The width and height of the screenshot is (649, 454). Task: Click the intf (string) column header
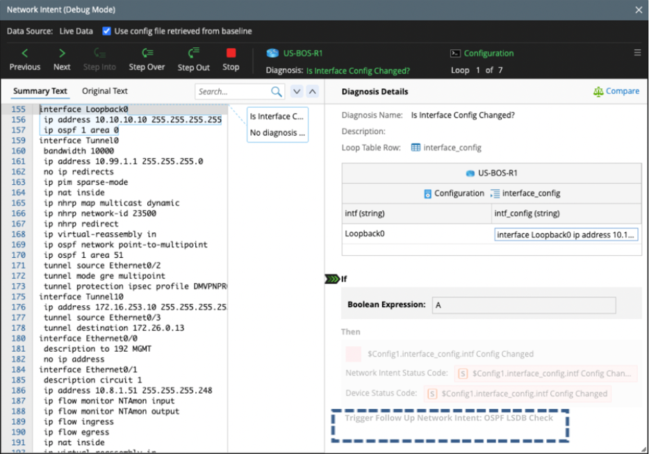click(365, 213)
